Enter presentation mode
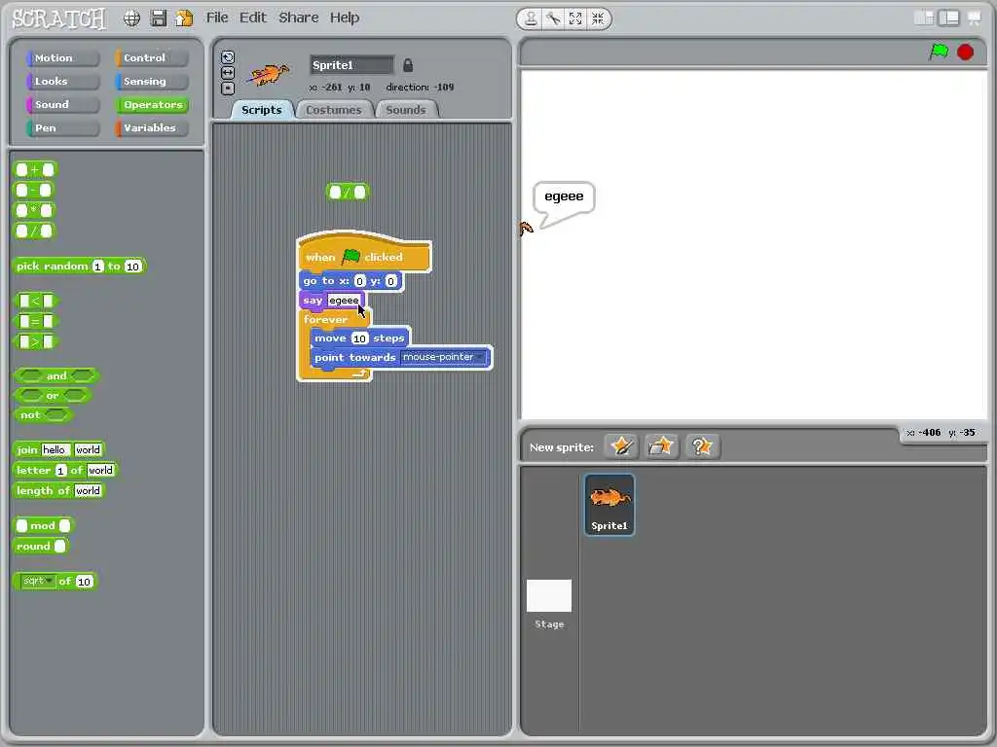This screenshot has height=747, width=997. [x=974, y=18]
